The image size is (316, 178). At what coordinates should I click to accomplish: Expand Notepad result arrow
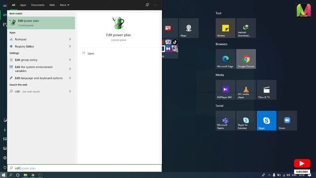click(x=70, y=39)
